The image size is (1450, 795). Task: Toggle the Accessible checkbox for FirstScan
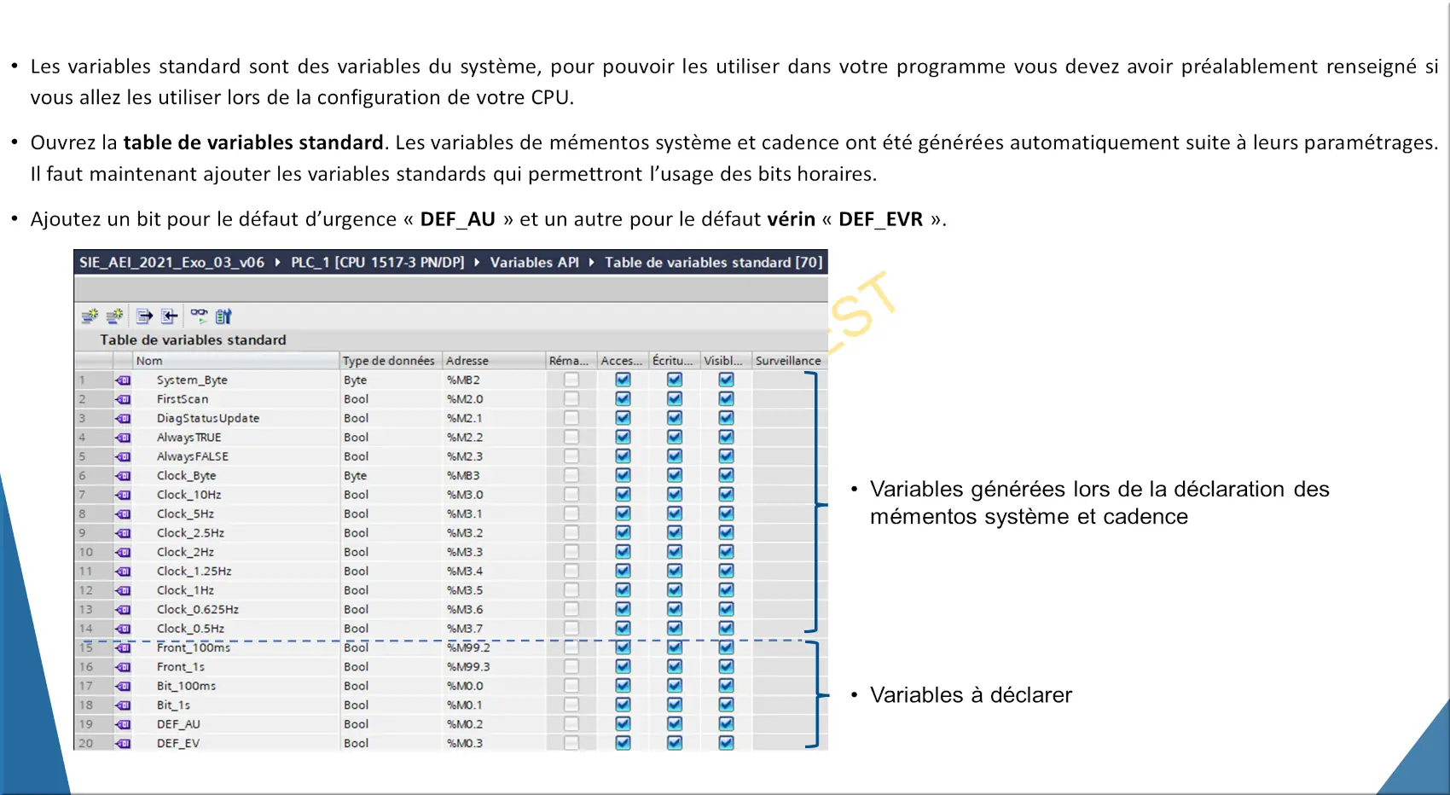click(623, 398)
